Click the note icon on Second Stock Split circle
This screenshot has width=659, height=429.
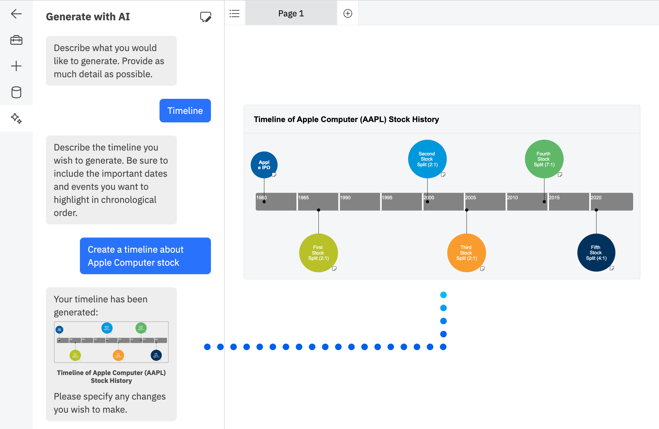[443, 175]
